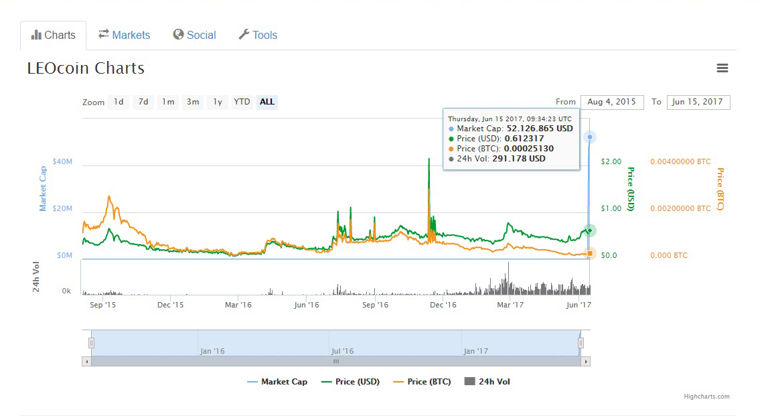The height and width of the screenshot is (418, 768).
Task: Click the navigator horizontal scrollbar thumb
Action: 336,362
